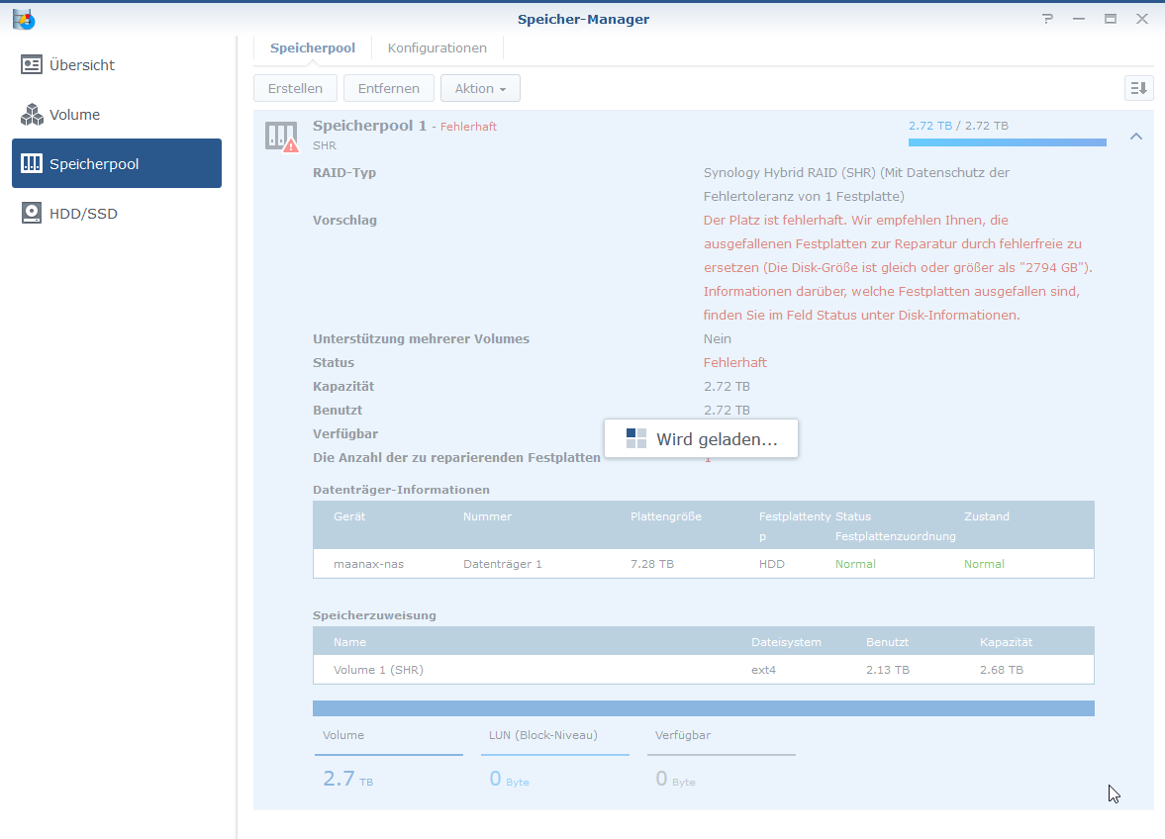
Task: Click the Verfügbar 0 Byte legend
Action: point(722,759)
